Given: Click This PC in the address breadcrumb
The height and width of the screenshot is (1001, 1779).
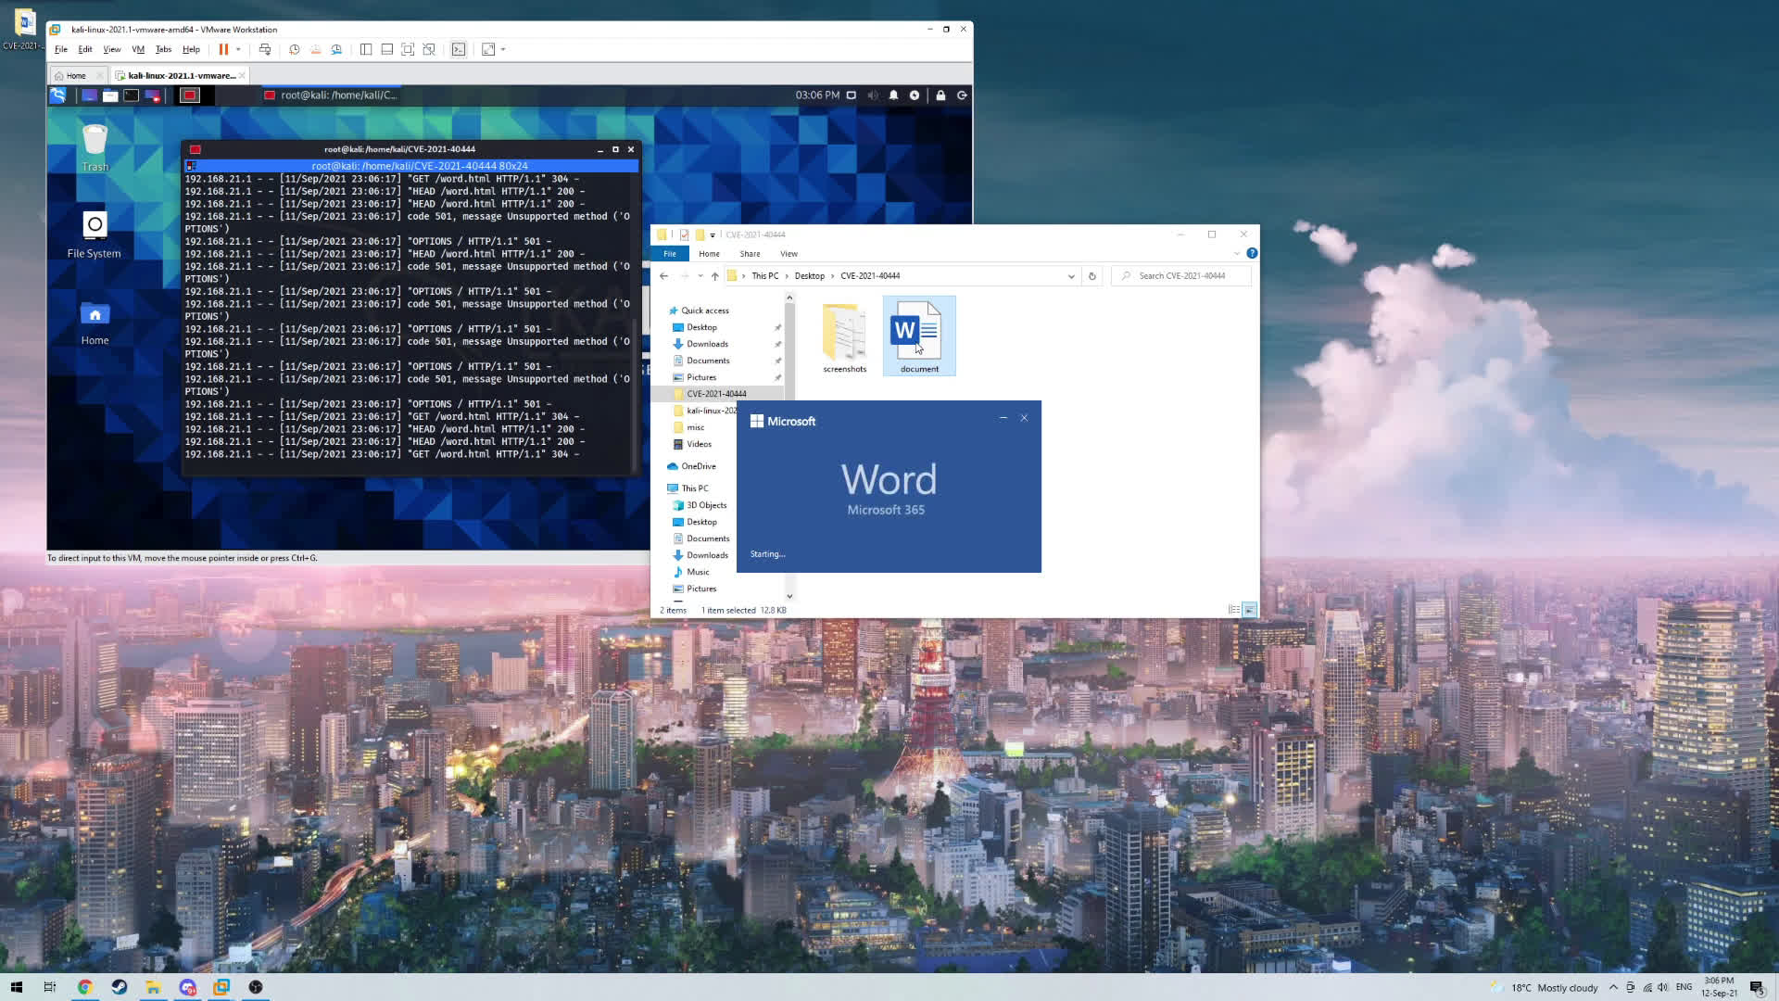Looking at the screenshot, I should click(x=764, y=276).
